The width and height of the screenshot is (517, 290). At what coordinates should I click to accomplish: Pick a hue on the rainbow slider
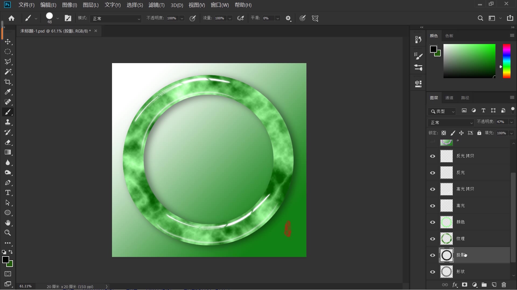pos(507,61)
